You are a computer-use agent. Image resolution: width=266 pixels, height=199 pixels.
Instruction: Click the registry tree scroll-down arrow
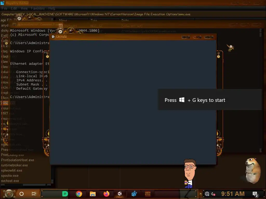point(52,181)
